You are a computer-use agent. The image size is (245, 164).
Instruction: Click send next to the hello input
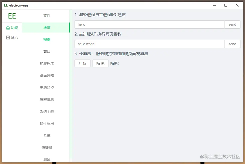pos(232,24)
